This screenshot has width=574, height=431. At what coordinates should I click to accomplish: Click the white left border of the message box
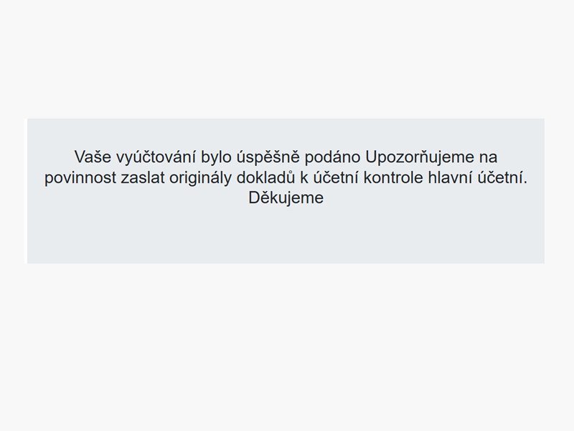click(x=26, y=191)
